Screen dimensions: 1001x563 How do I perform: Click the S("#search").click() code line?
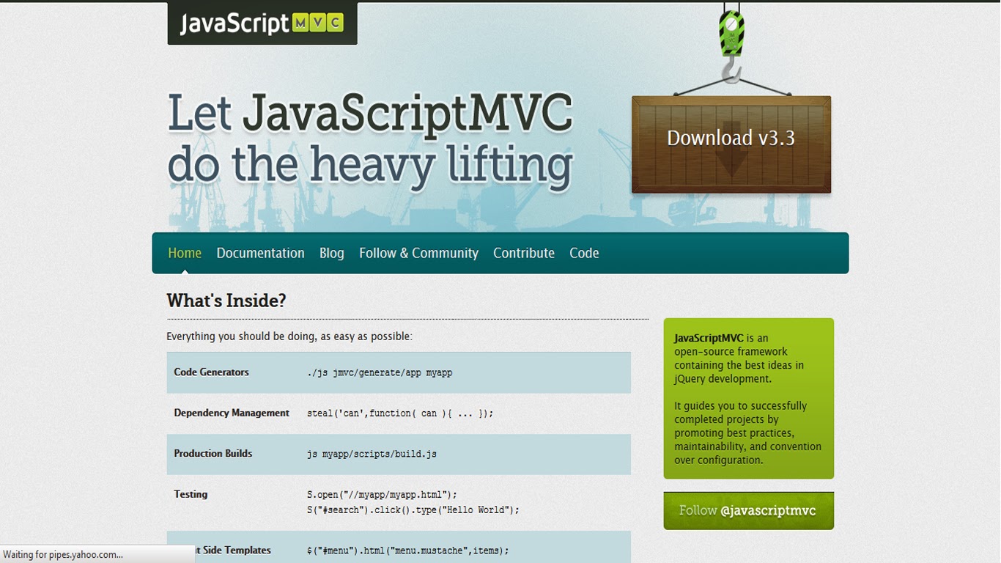pyautogui.click(x=413, y=510)
